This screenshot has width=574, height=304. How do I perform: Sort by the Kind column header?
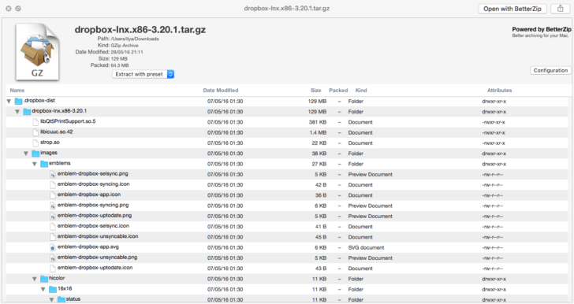[361, 91]
